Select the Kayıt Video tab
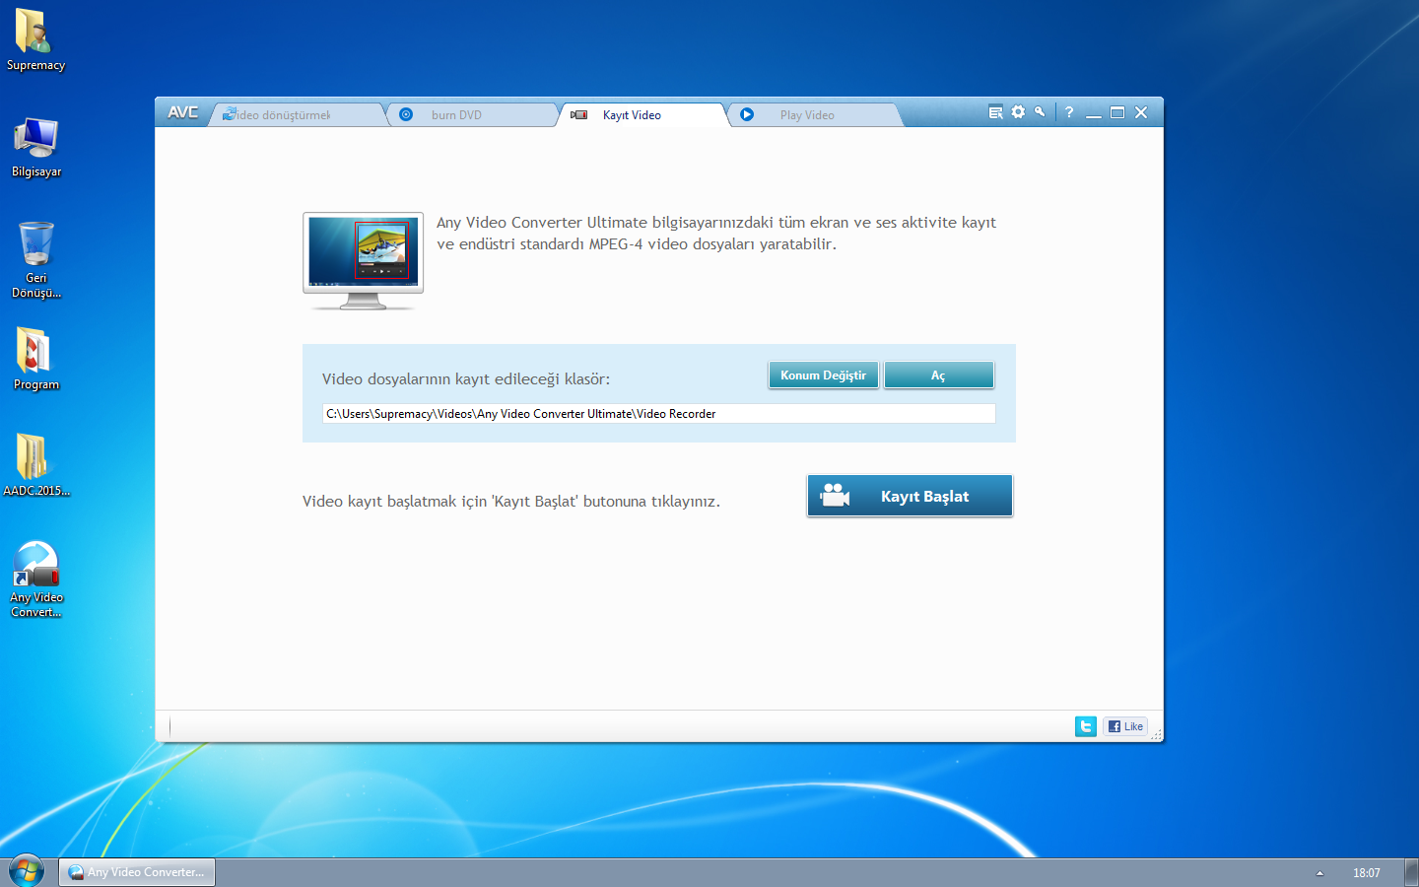Viewport: 1419px width, 887px height. [643, 114]
